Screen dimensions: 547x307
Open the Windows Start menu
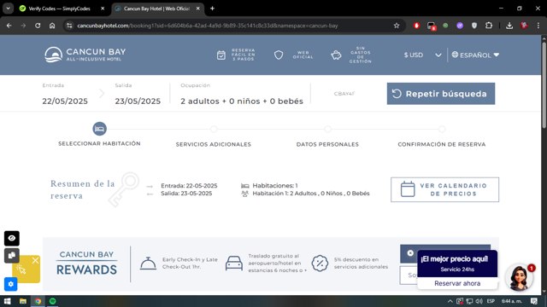click(x=8, y=301)
